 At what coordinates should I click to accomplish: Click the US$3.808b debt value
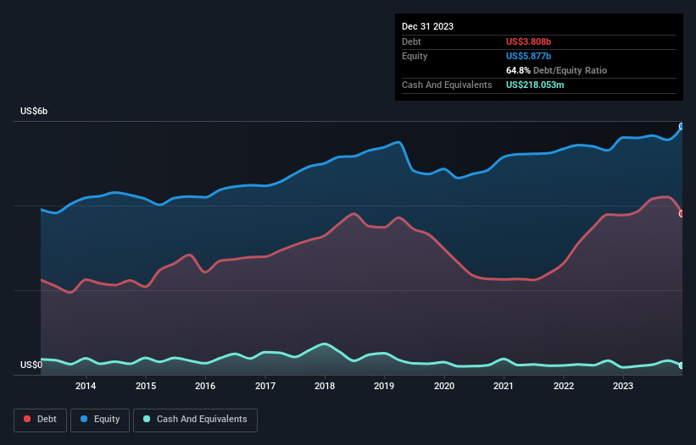coord(528,41)
